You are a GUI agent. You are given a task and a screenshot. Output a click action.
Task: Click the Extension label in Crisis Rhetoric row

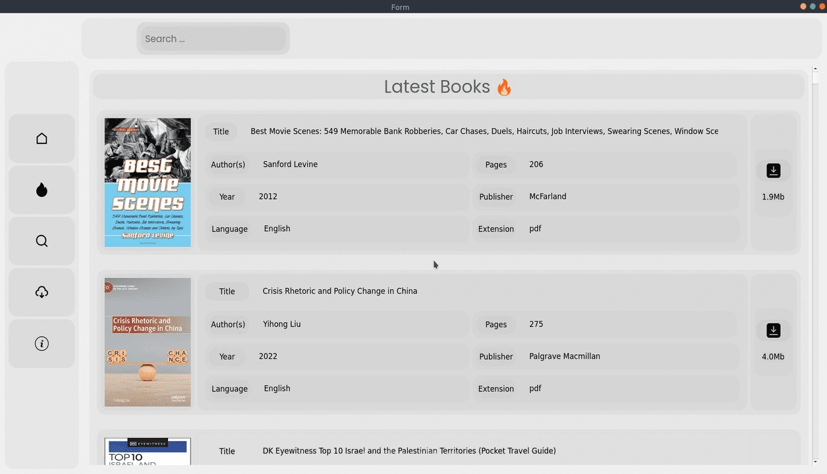point(496,389)
